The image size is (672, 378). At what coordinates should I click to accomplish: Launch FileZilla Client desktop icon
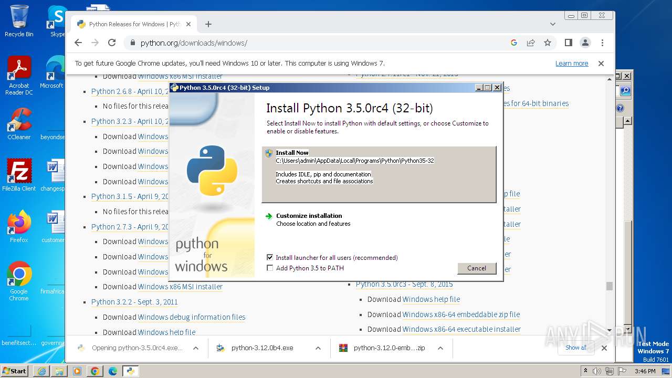[19, 175]
